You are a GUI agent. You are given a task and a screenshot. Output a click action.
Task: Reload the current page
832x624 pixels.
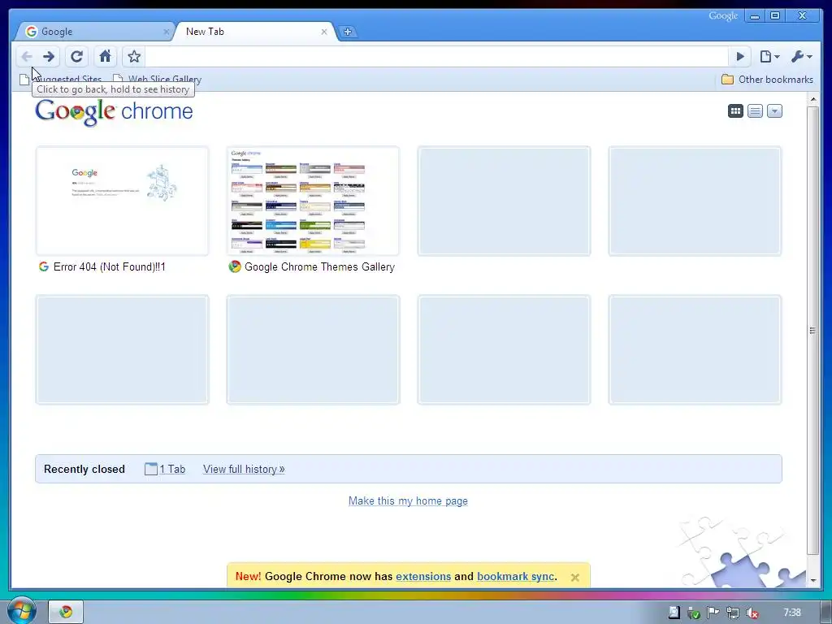(x=76, y=56)
